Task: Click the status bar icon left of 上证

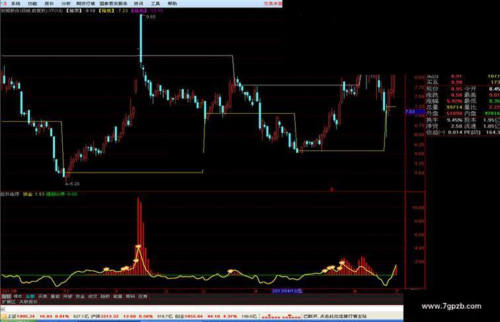Action: [4, 316]
